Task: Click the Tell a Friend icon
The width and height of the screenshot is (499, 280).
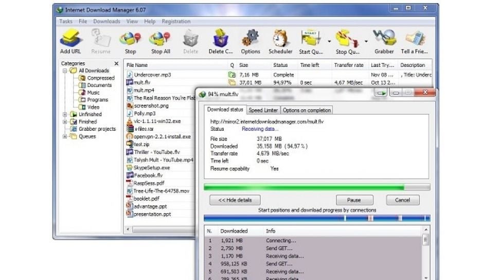Action: click(x=415, y=39)
